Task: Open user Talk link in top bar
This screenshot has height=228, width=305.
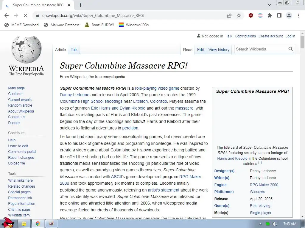Action: click(229, 36)
